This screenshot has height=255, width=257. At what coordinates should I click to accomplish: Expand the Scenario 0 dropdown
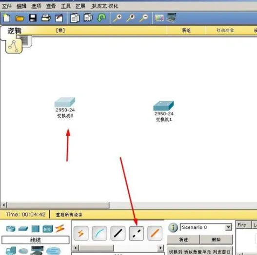click(x=228, y=227)
